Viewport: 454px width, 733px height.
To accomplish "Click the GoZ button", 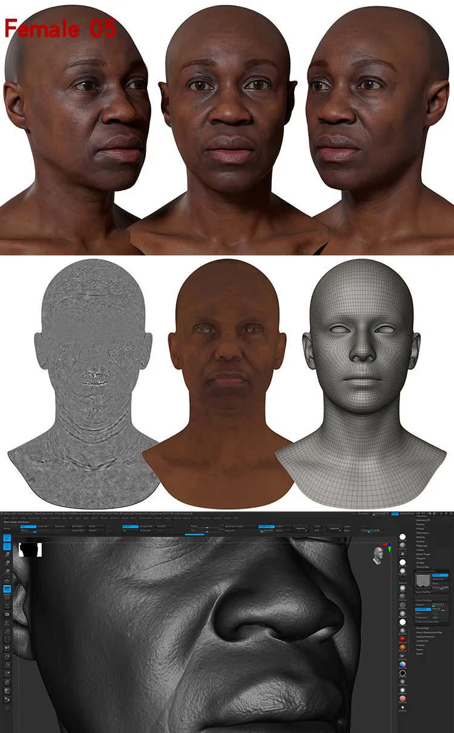I will click(x=317, y=530).
